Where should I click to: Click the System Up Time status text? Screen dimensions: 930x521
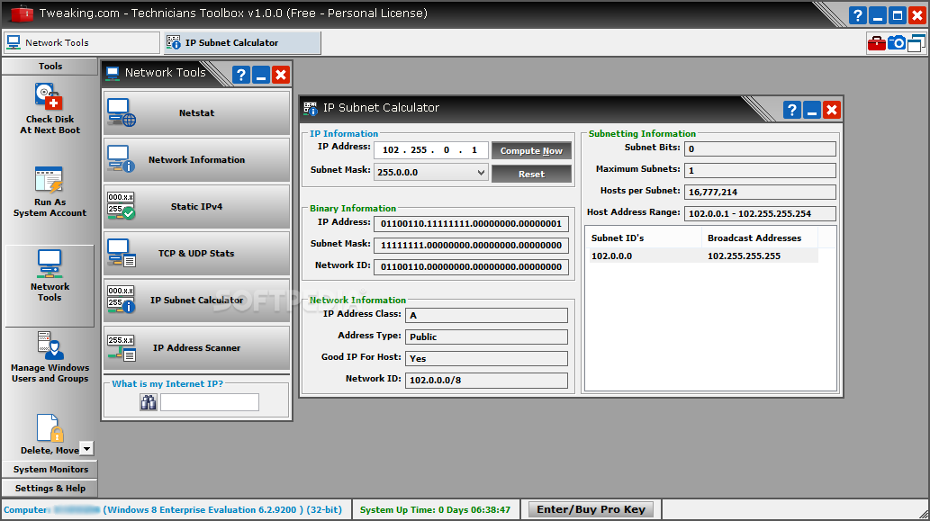coord(435,509)
